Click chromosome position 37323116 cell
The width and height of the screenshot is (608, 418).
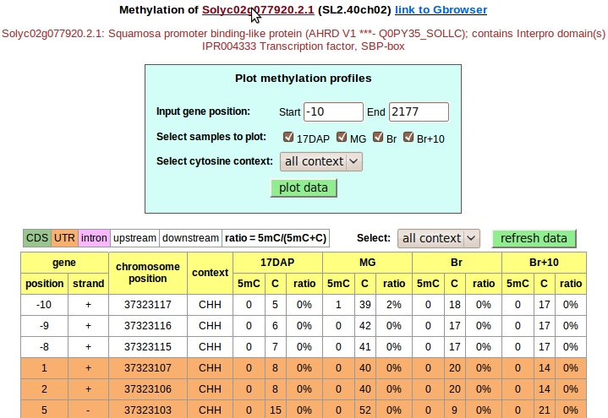pos(148,326)
